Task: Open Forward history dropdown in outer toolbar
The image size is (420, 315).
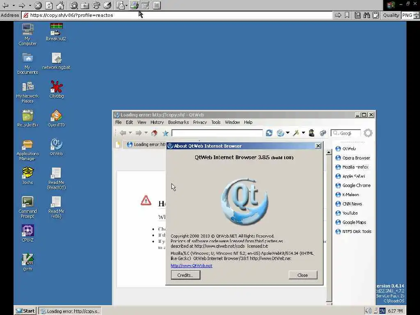Action: click(x=30, y=5)
